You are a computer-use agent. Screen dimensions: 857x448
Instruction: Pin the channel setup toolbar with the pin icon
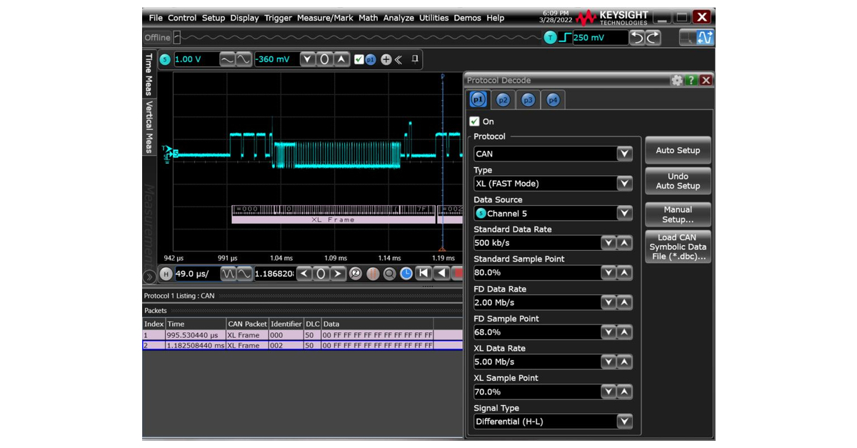(x=415, y=59)
